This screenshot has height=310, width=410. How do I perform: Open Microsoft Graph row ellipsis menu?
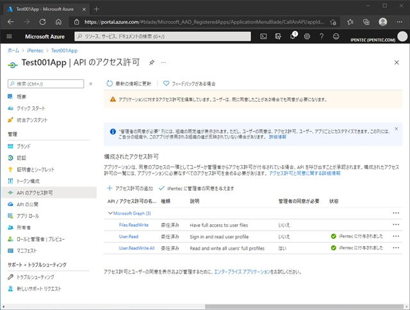(x=396, y=213)
